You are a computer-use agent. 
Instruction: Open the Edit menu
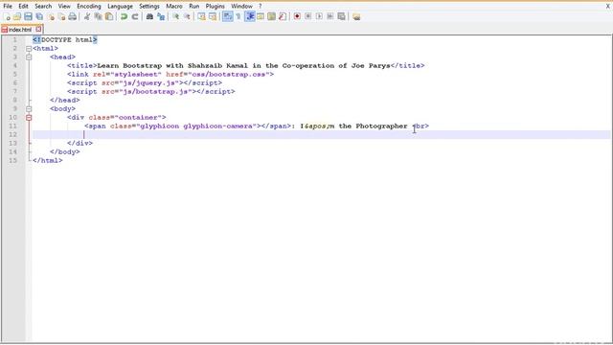[23, 7]
